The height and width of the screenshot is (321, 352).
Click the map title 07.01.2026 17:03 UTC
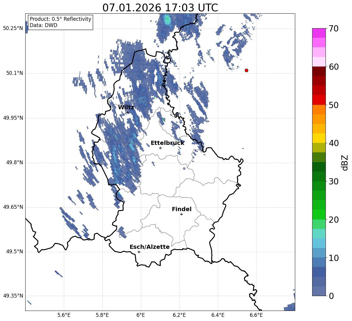point(160,8)
